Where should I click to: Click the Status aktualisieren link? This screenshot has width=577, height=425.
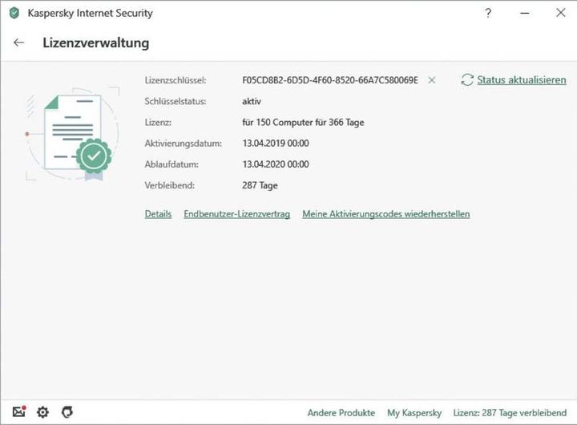pyautogui.click(x=522, y=80)
